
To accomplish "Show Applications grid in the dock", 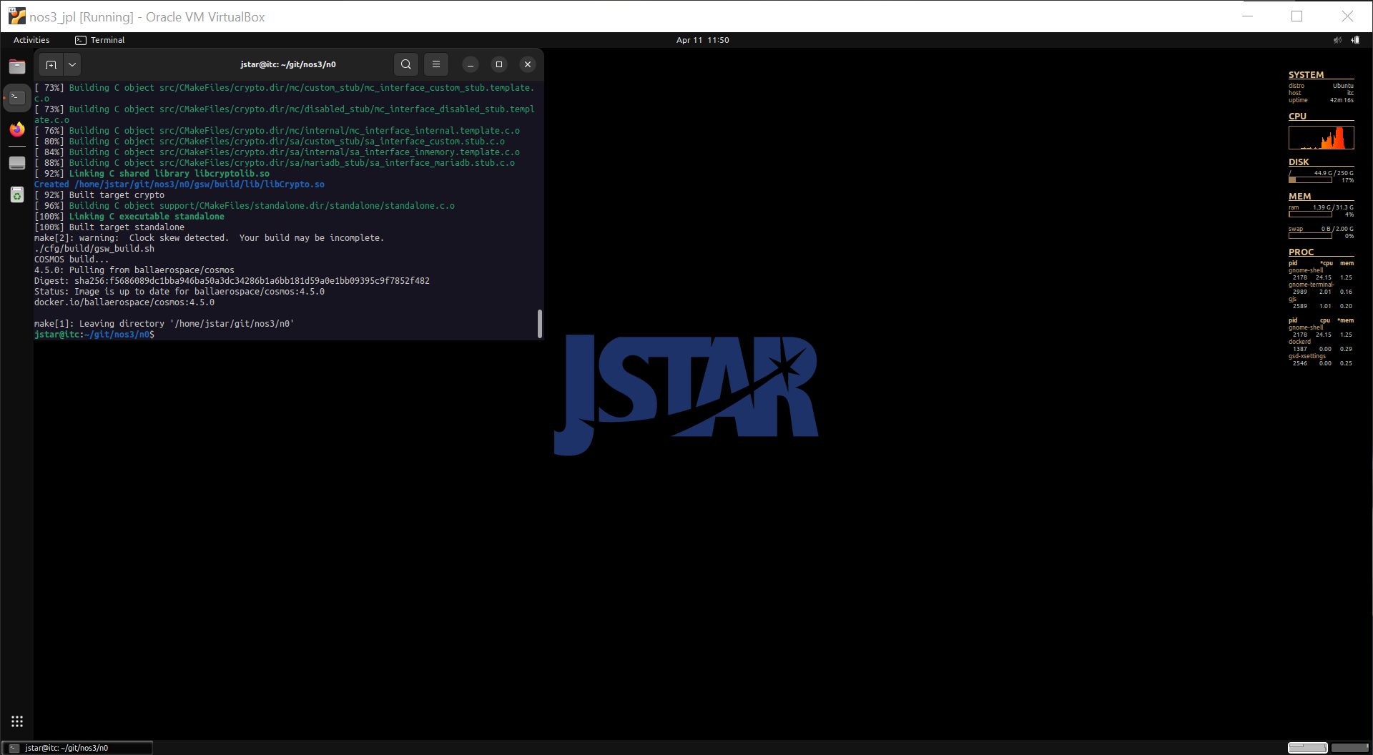I will coord(17,721).
